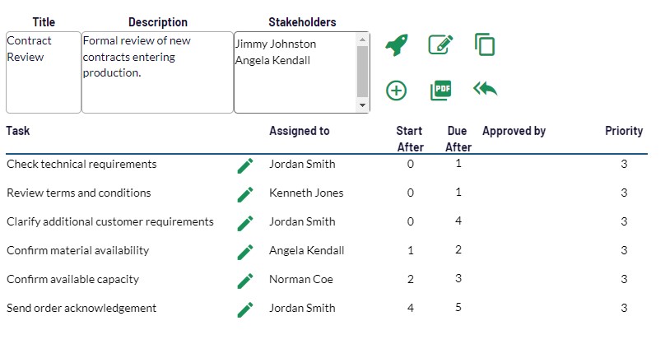
Task: Export to PDF icon
Action: tap(441, 90)
